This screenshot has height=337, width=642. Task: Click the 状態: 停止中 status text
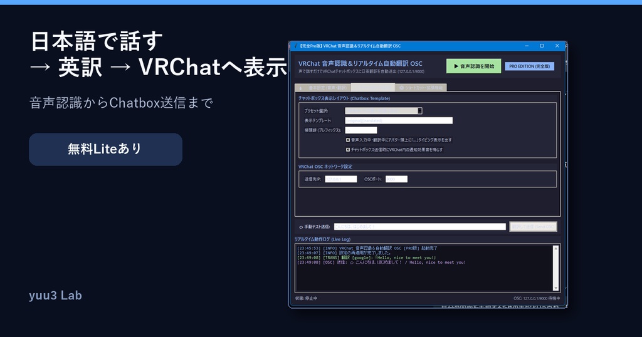click(x=306, y=299)
